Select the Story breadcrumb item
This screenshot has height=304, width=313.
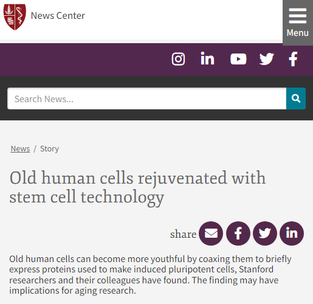tap(49, 148)
